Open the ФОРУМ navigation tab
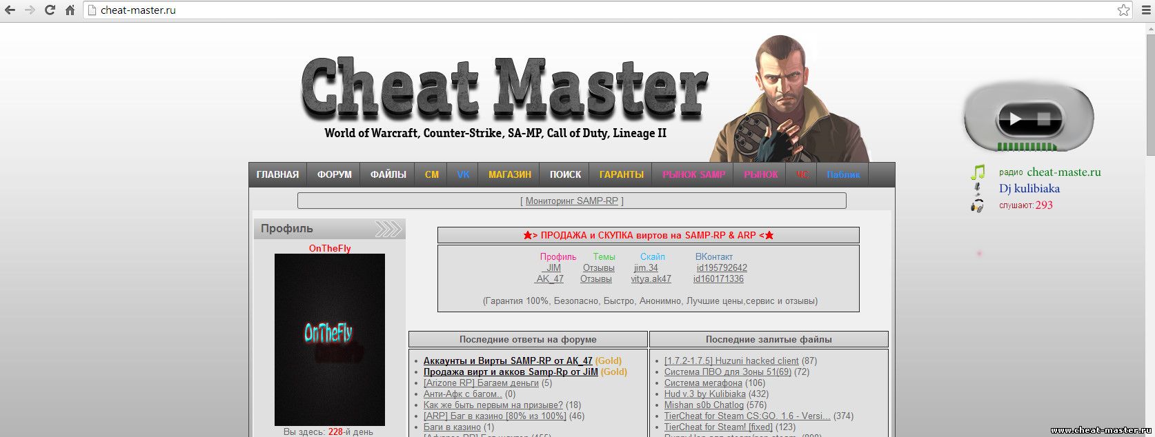Screen dimensions: 1155x437 [x=334, y=174]
